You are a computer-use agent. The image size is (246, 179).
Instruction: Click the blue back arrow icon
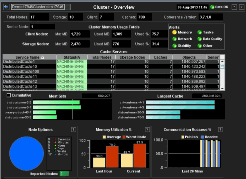[6, 7]
